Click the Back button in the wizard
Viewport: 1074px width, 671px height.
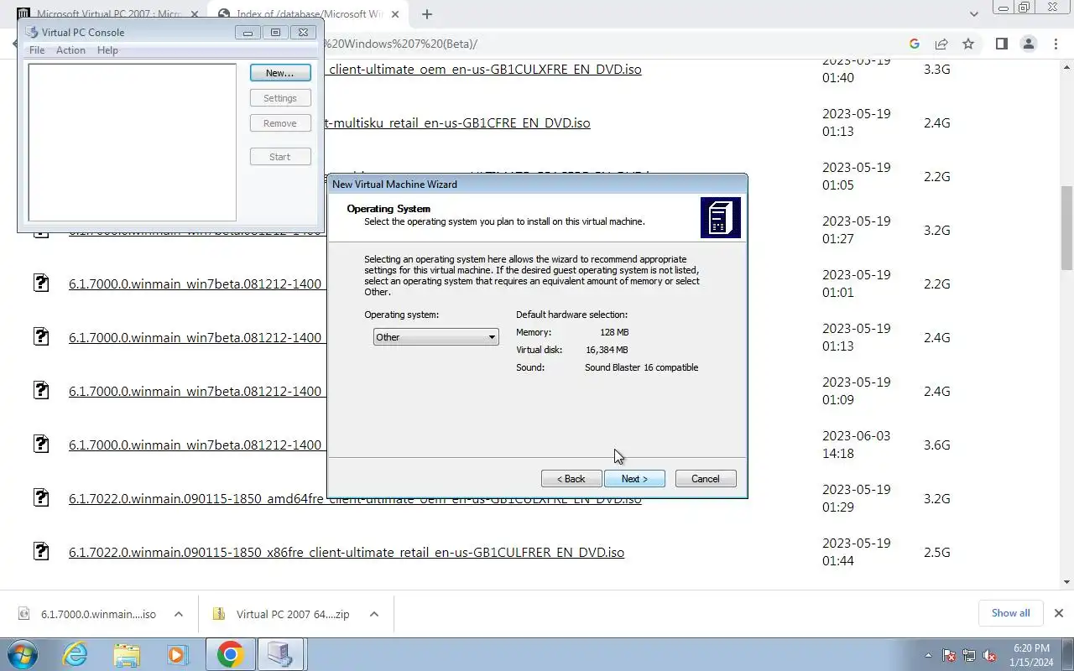pyautogui.click(x=571, y=479)
